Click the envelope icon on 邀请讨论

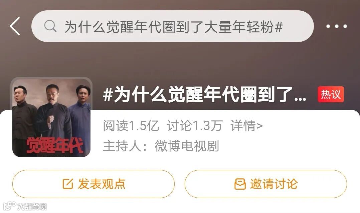click(240, 184)
